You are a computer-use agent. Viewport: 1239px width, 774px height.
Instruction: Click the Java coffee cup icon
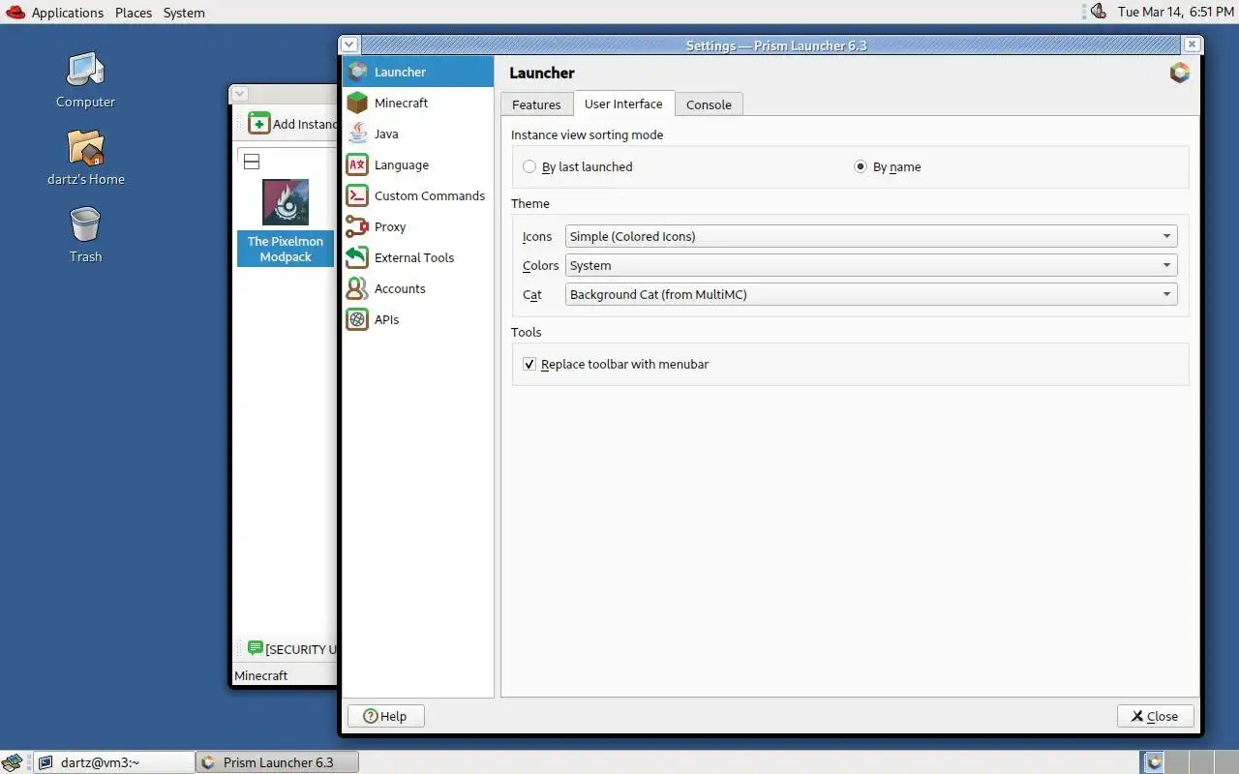(x=358, y=134)
